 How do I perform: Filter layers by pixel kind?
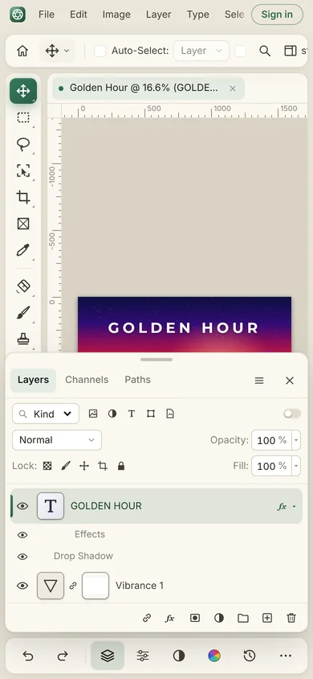(93, 414)
